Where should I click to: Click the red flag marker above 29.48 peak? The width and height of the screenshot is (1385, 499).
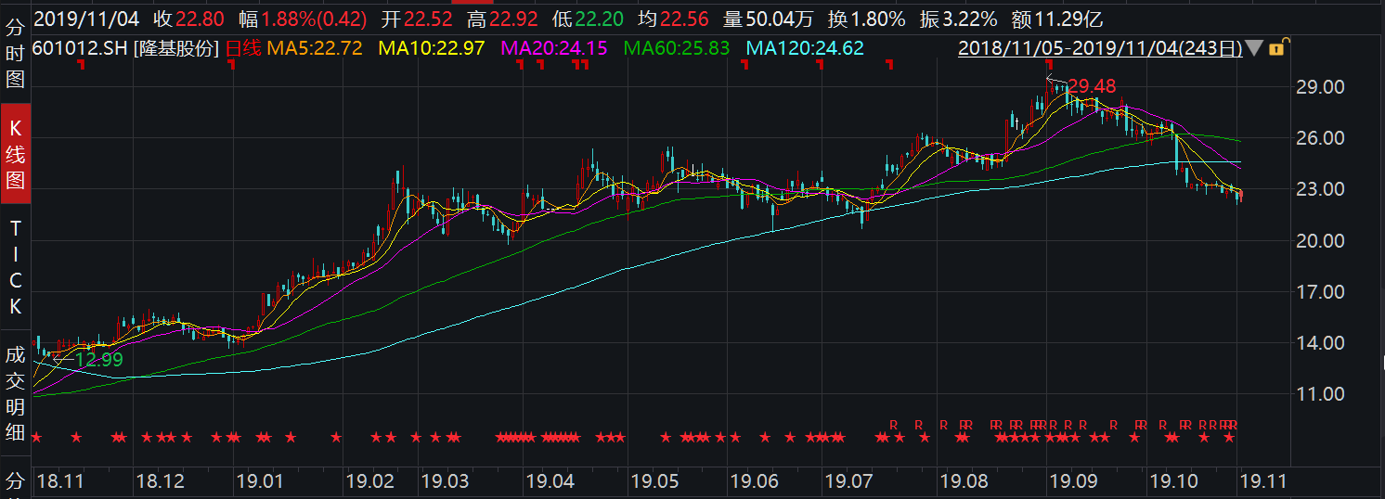point(1048,65)
